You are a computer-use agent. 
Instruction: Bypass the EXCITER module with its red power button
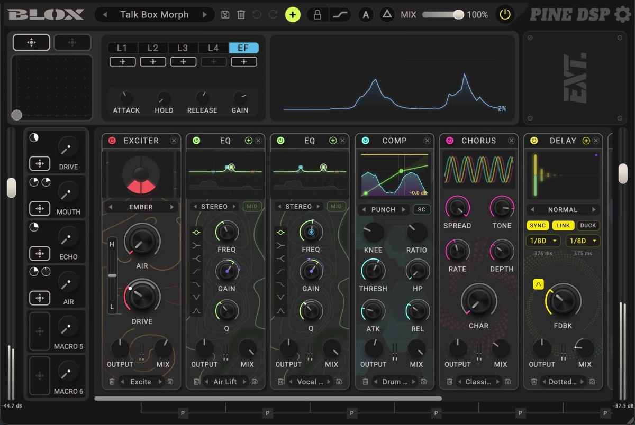112,141
